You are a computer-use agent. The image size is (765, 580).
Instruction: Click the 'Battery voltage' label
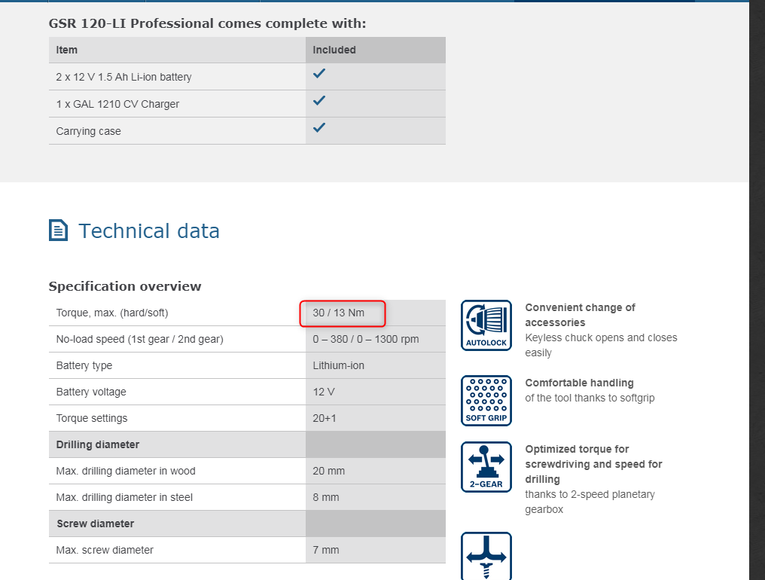coord(91,392)
